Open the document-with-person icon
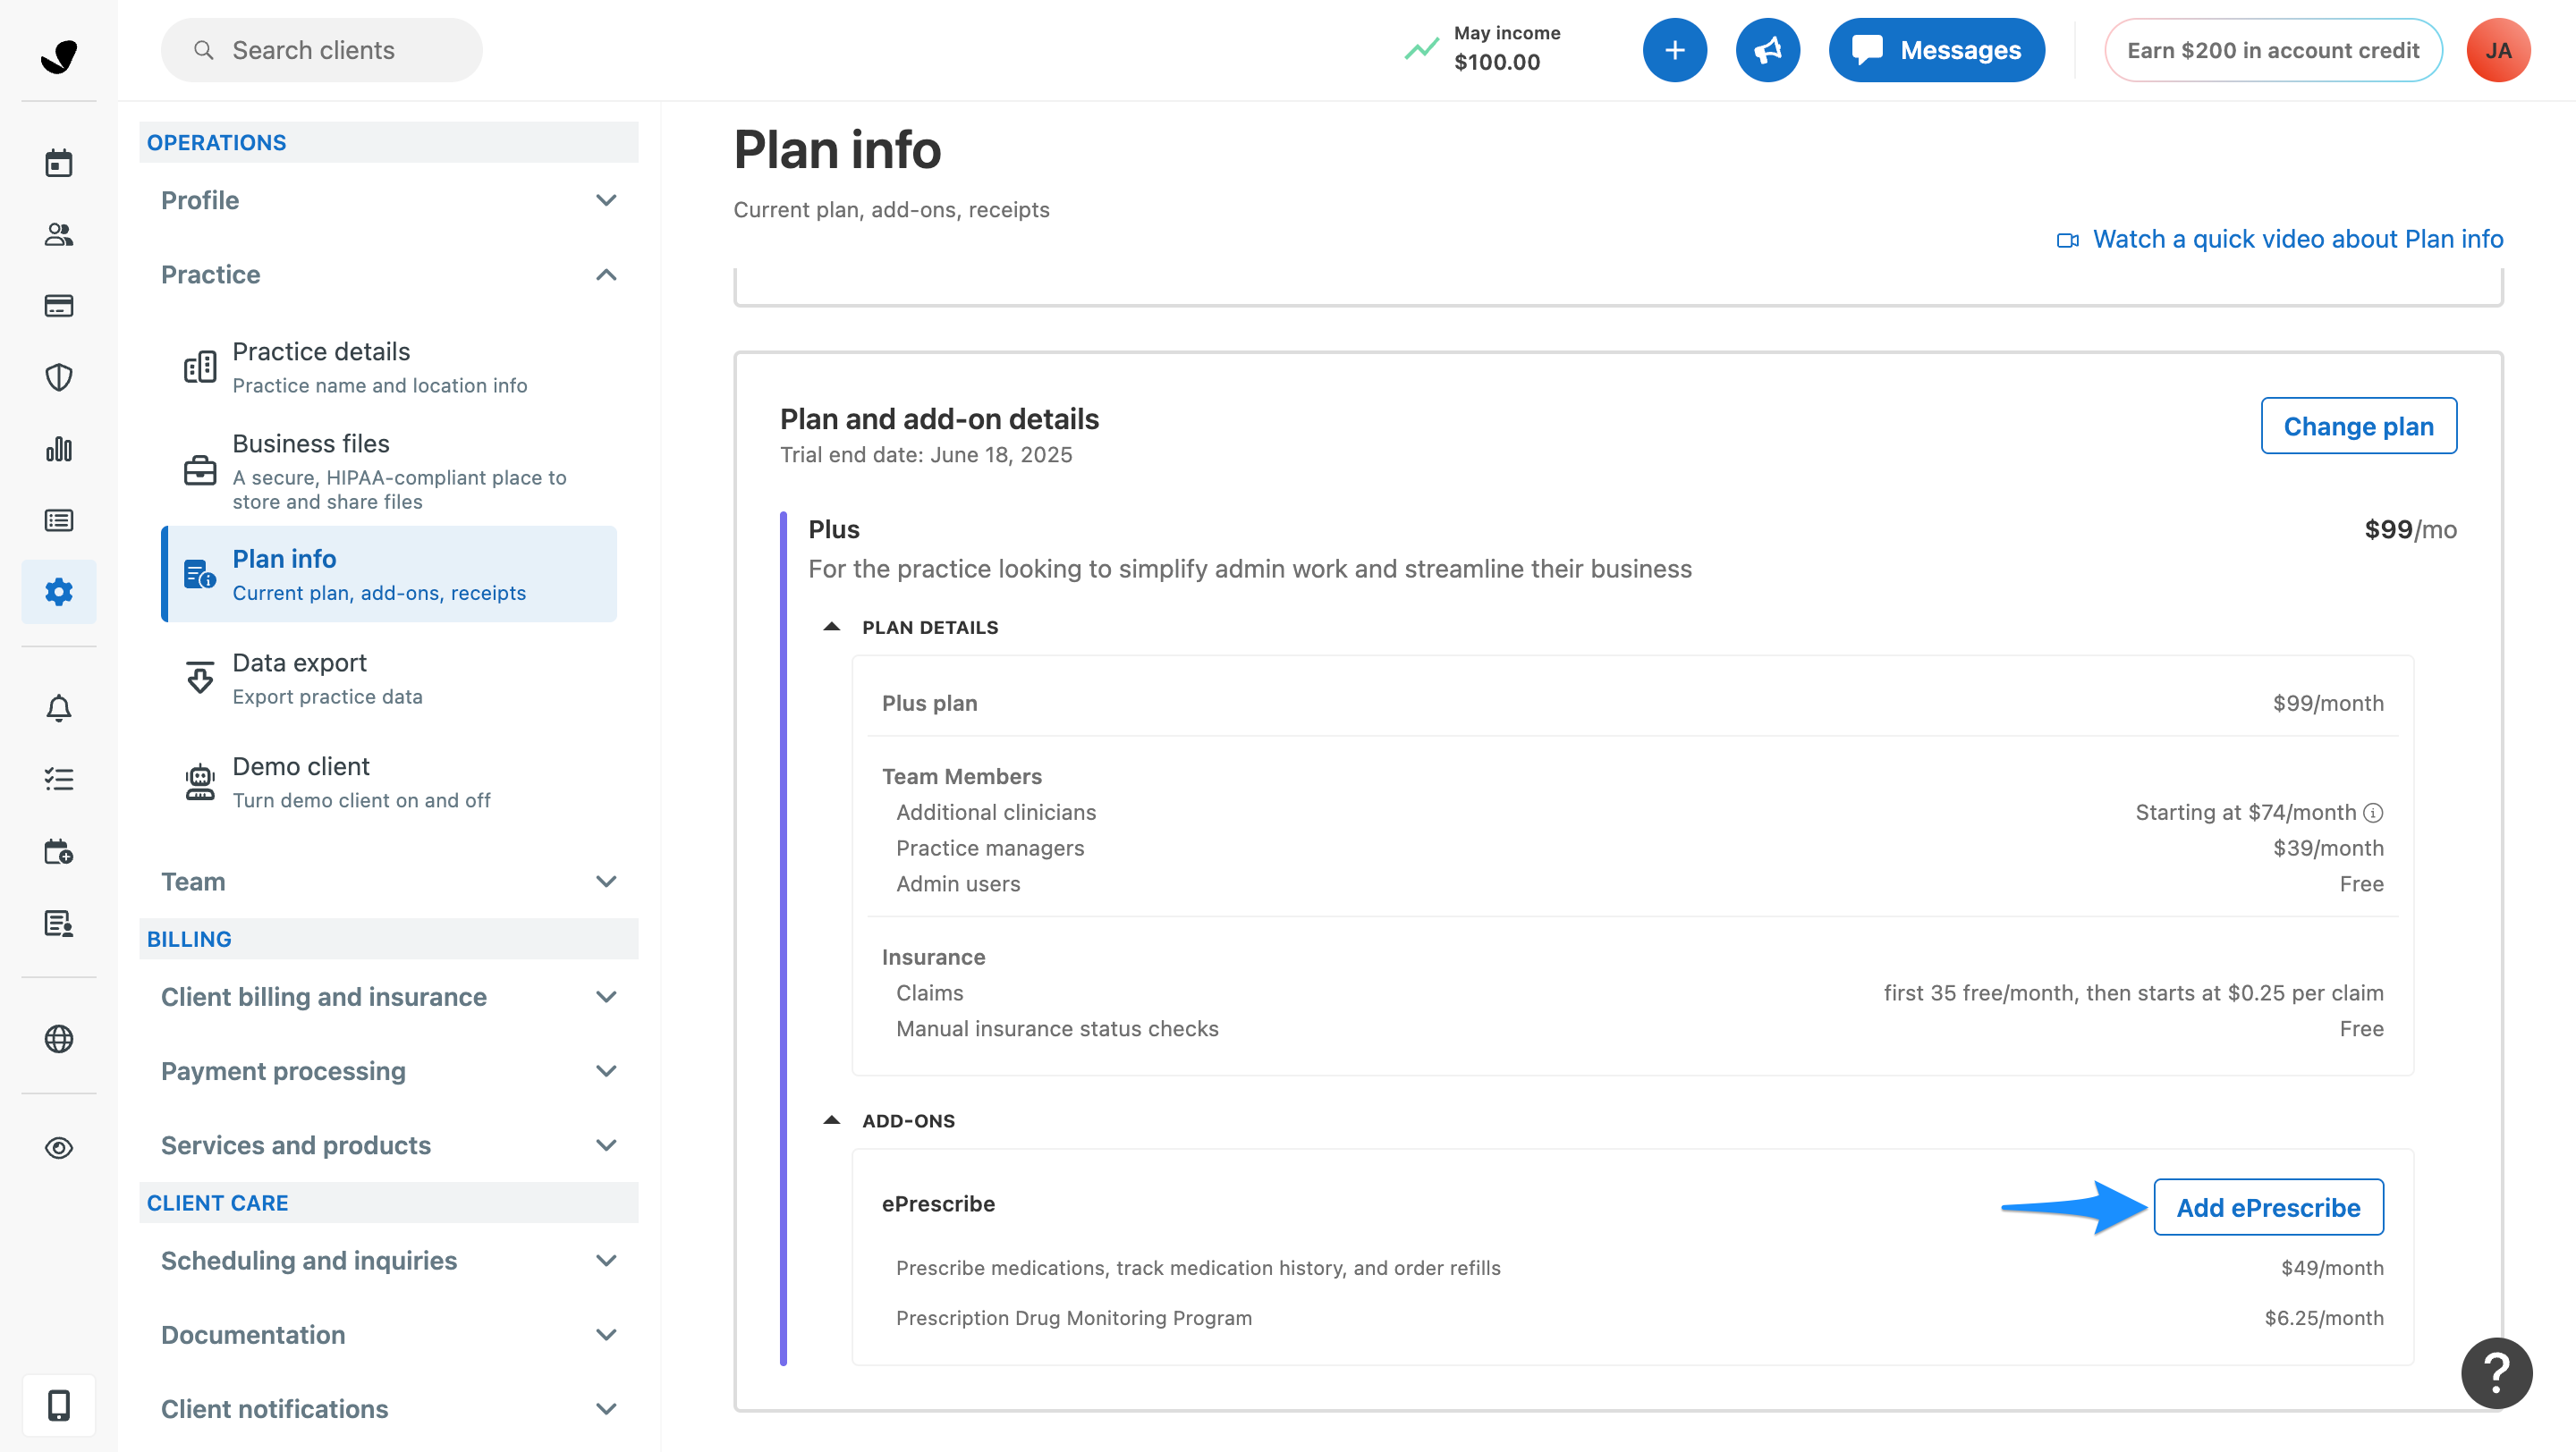The width and height of the screenshot is (2576, 1452). 59,924
